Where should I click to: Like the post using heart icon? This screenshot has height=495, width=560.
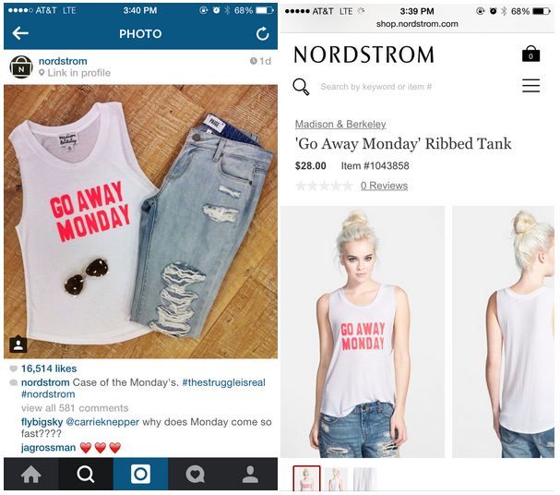point(13,368)
